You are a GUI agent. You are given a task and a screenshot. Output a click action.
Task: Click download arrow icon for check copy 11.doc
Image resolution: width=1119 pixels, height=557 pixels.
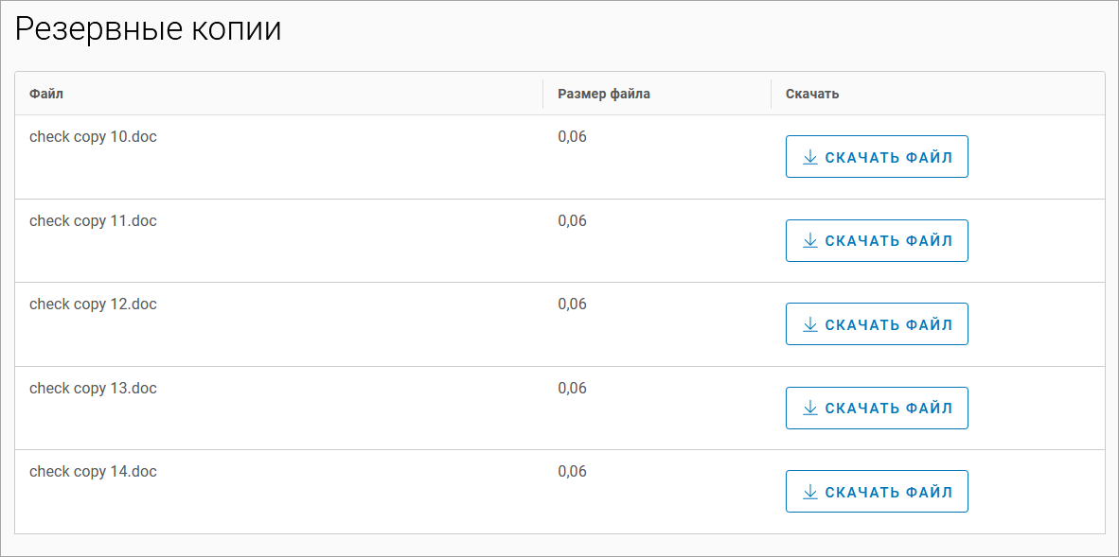[809, 241]
